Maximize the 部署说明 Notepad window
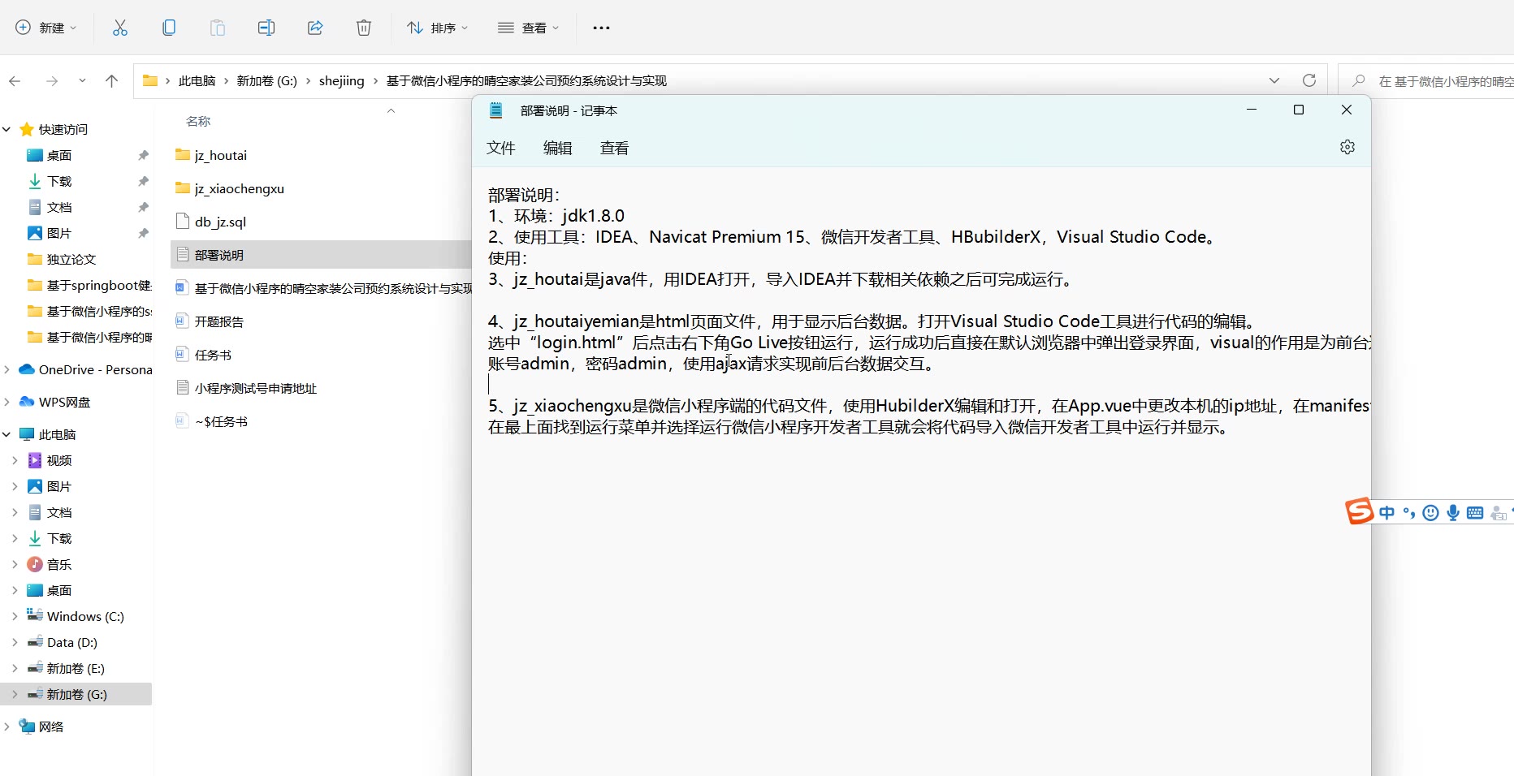The image size is (1514, 776). [x=1299, y=110]
